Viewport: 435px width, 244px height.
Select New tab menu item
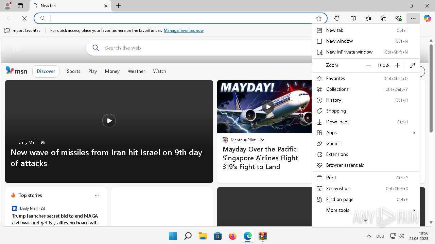(366, 30)
